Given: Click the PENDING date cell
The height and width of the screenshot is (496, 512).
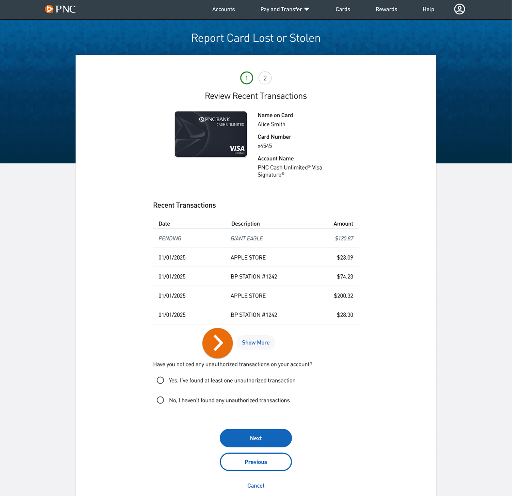Looking at the screenshot, I should click(x=170, y=238).
